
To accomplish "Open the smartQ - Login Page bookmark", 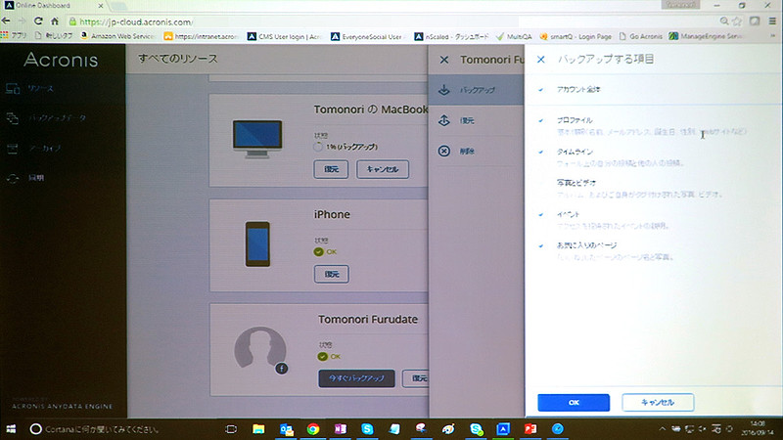I will [576, 36].
